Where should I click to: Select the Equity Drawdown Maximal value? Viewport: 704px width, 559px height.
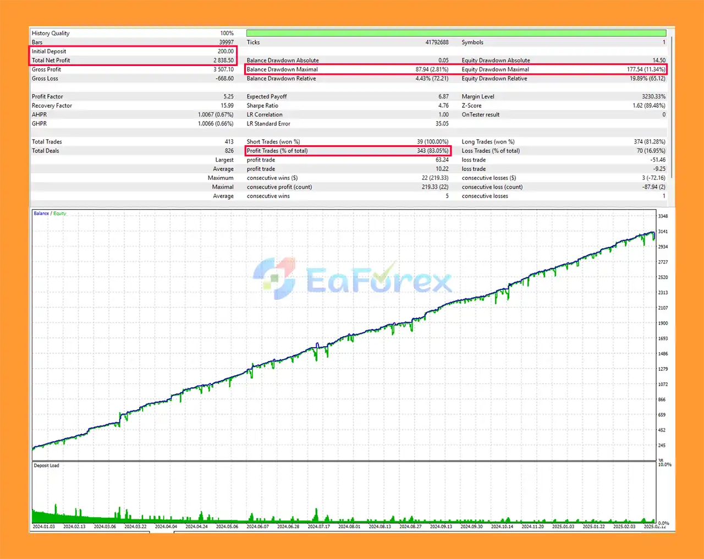646,69
